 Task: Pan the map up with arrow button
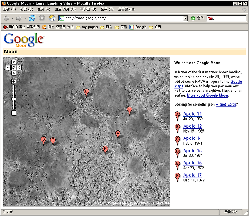point(14,62)
